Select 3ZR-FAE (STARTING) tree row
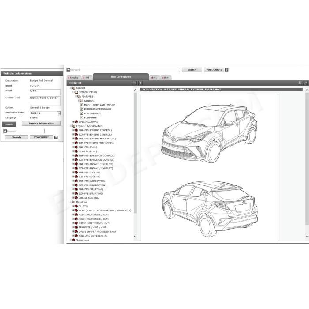The width and height of the screenshot is (309, 309). pyautogui.click(x=91, y=194)
